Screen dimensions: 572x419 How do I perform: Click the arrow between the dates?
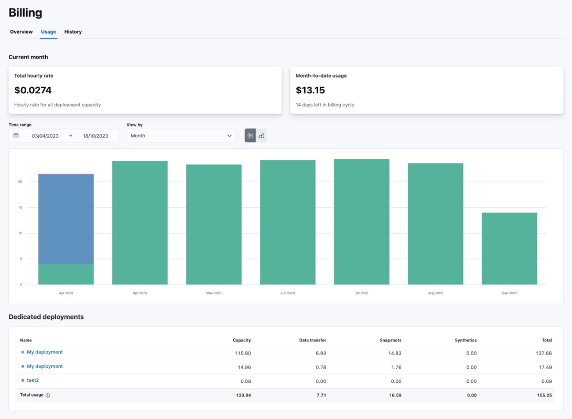(x=70, y=136)
